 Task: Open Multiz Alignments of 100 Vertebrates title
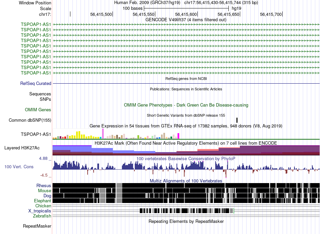point(186,181)
